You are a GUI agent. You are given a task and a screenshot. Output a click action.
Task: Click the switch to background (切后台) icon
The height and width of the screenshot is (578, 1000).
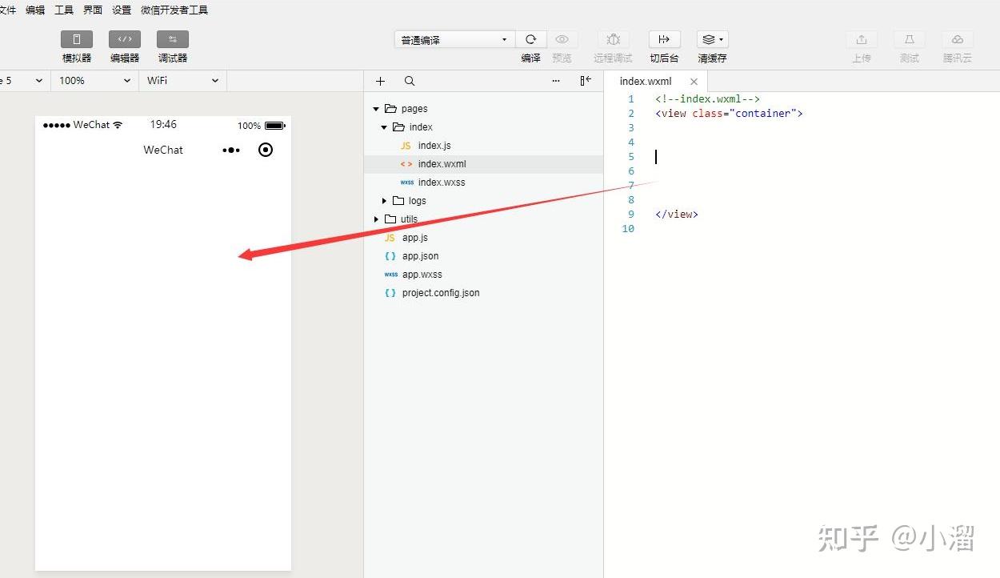664,39
